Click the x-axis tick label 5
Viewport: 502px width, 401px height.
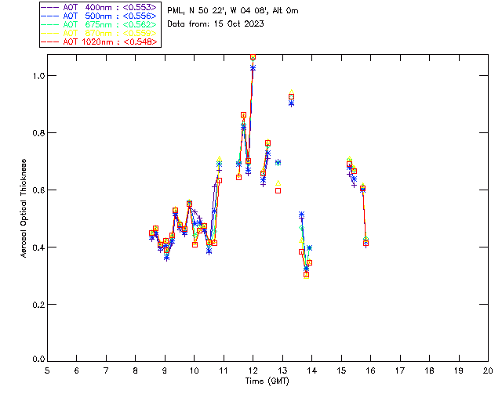(x=47, y=370)
